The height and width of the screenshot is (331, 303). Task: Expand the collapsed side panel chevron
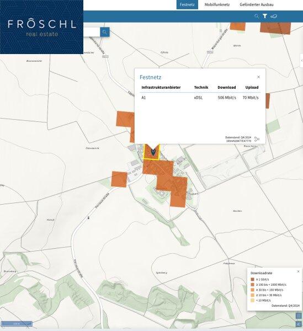tap(301, 61)
